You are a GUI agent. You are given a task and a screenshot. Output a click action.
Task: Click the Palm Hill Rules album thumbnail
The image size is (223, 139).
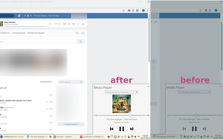[1, 24]
